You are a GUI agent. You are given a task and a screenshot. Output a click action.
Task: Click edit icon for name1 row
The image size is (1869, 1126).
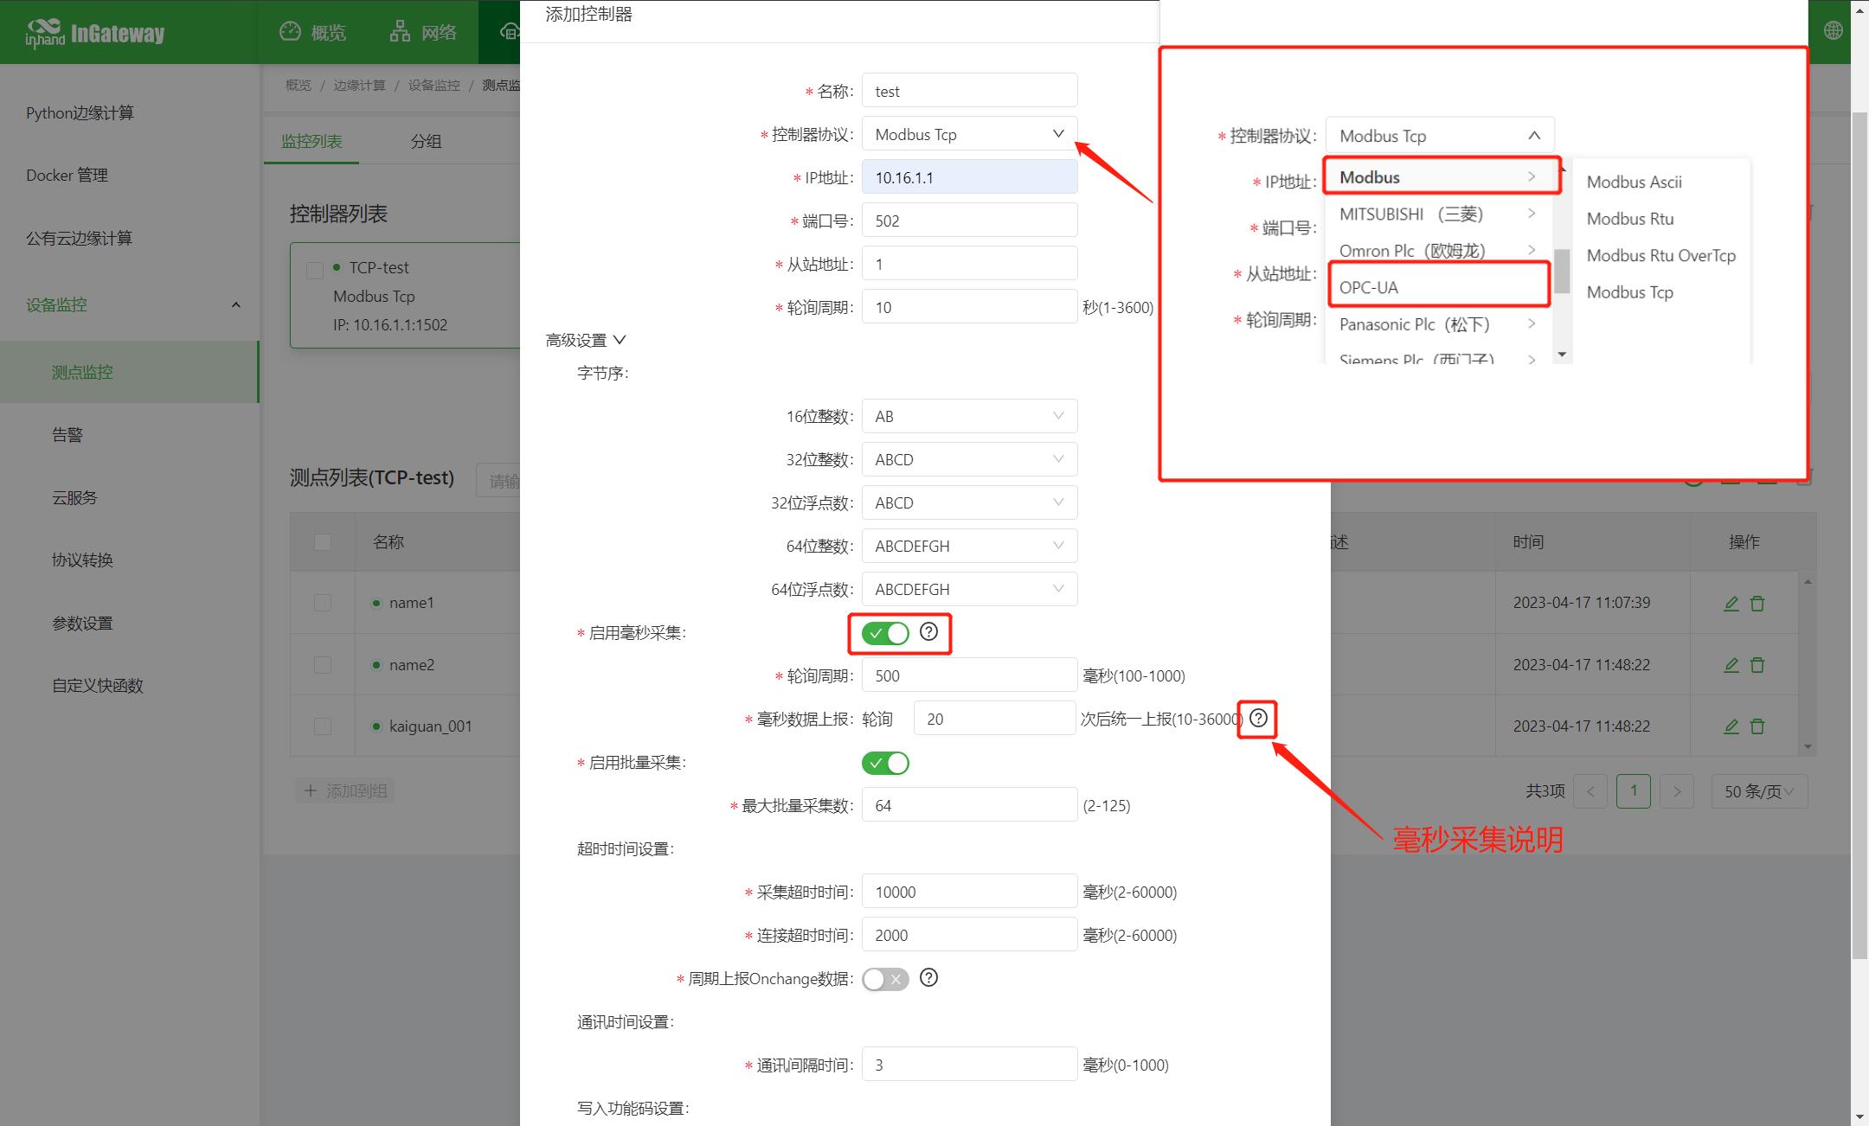1731,604
